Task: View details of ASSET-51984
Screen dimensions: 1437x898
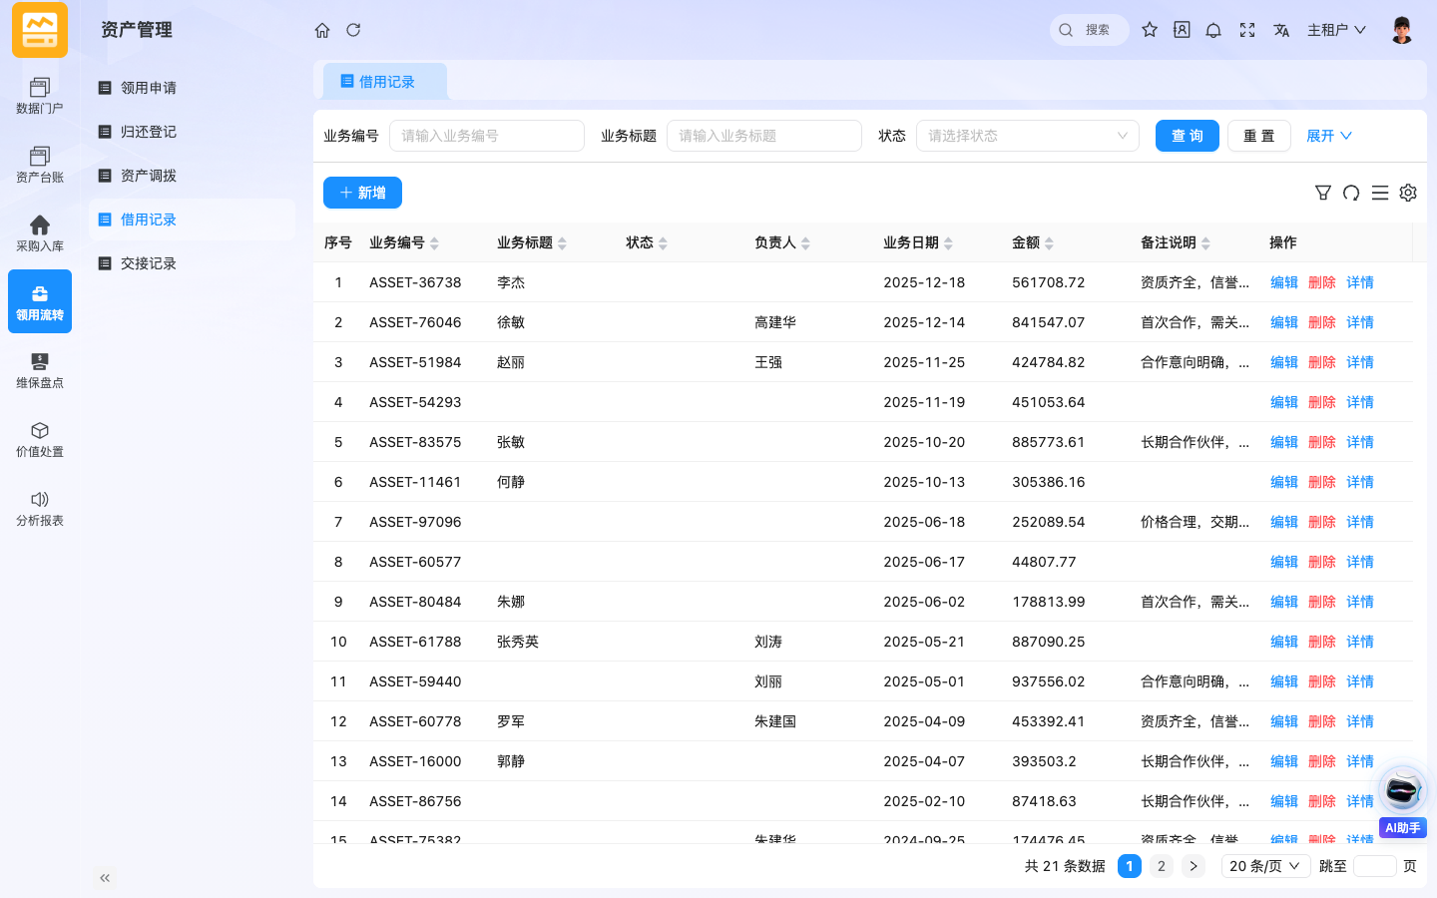Action: pos(1360,362)
